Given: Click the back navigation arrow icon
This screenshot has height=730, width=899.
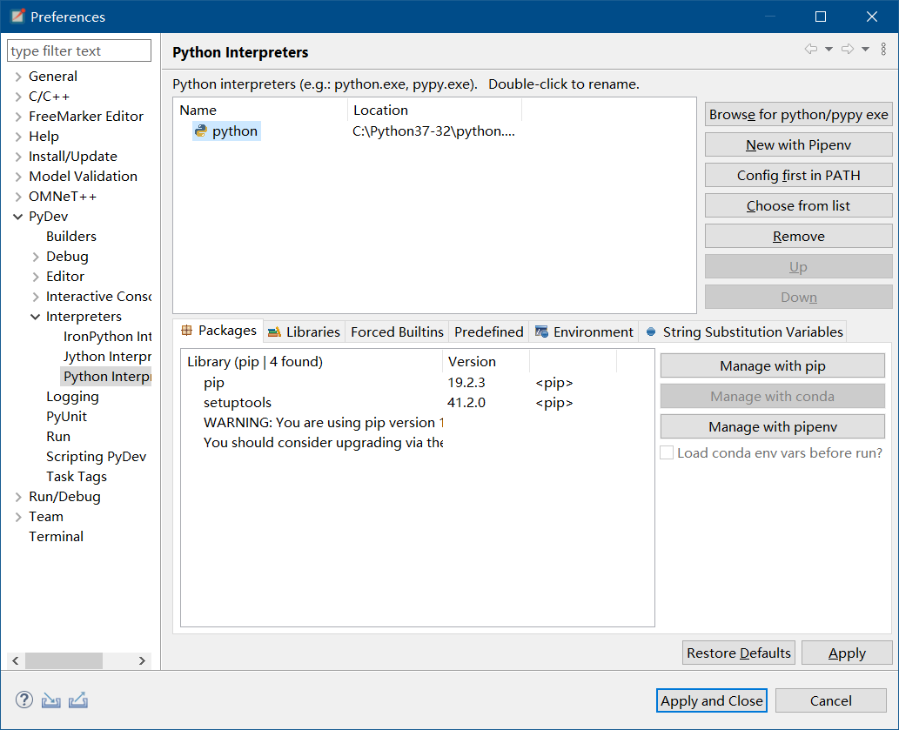Looking at the screenshot, I should pos(811,50).
